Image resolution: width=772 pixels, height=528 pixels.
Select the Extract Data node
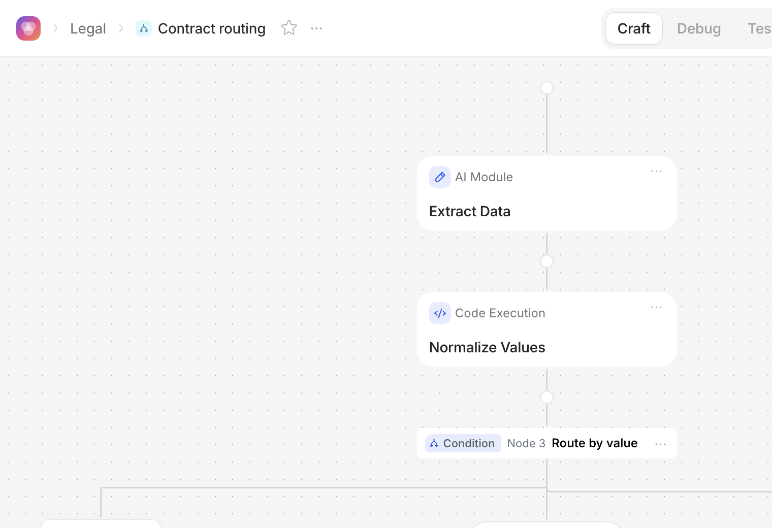point(546,193)
